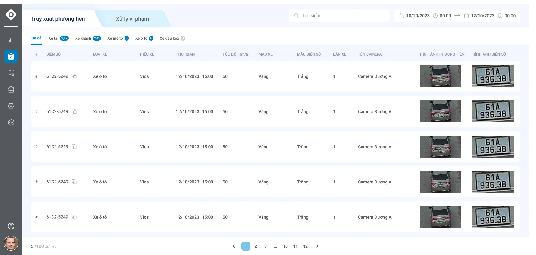Open the user profile avatar
This screenshot has height=255, width=536.
(11, 243)
